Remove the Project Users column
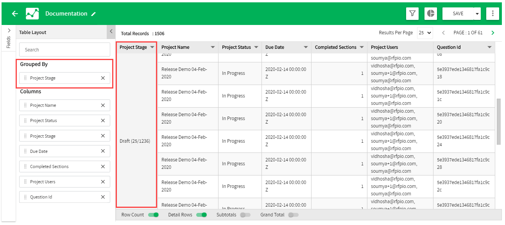The width and height of the screenshot is (505, 225). [103, 182]
